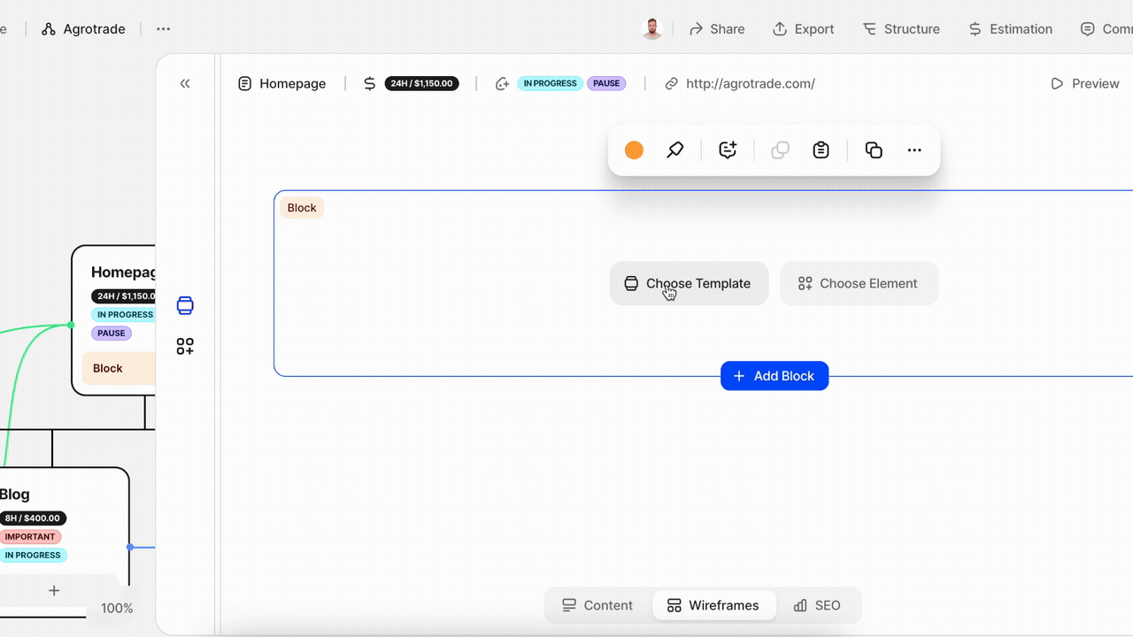The width and height of the screenshot is (1133, 637).
Task: Click the orange color swatch in toolbar
Action: click(634, 150)
